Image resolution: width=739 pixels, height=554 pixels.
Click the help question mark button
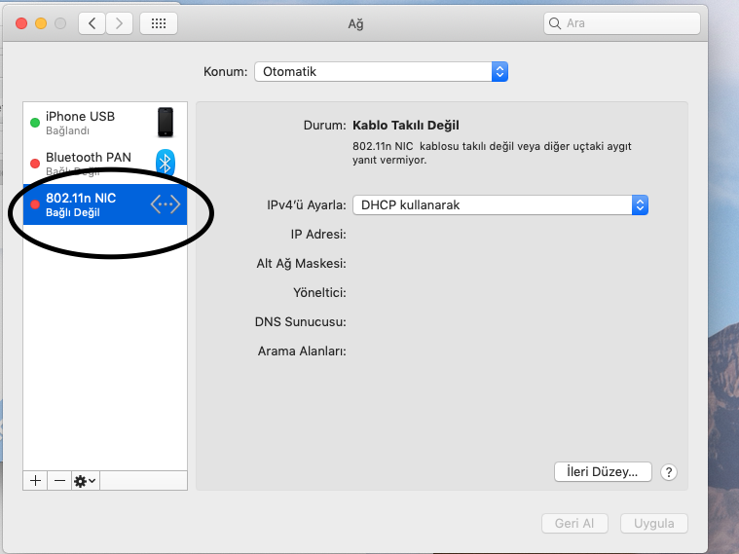pos(669,472)
